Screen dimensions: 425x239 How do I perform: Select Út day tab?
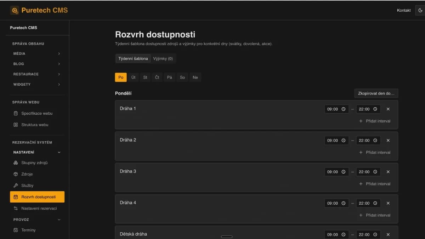(133, 77)
